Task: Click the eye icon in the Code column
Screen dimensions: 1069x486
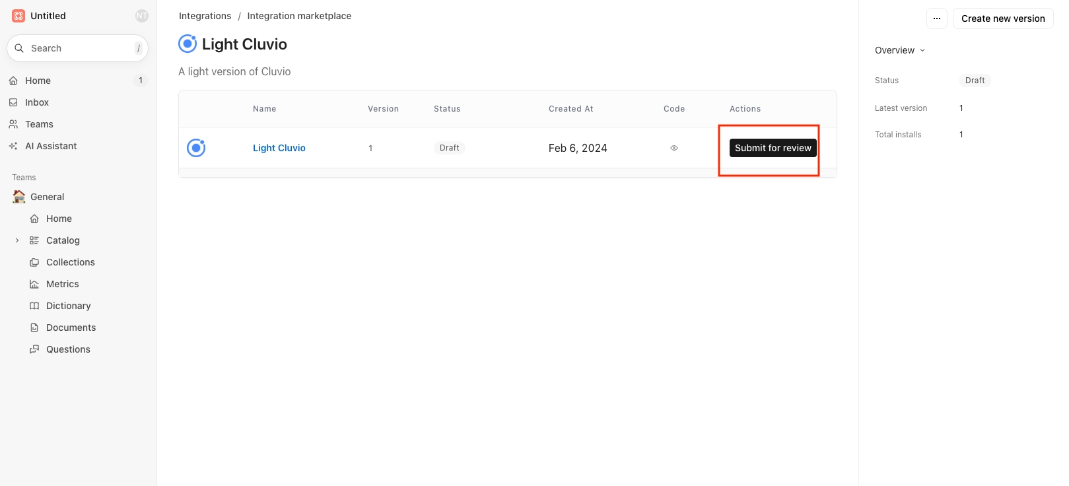Action: coord(673,148)
